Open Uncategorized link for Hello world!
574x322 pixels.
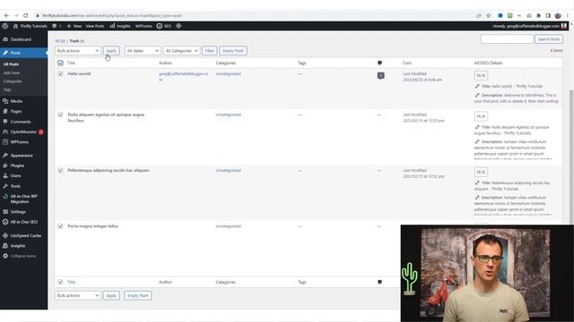[229, 73]
